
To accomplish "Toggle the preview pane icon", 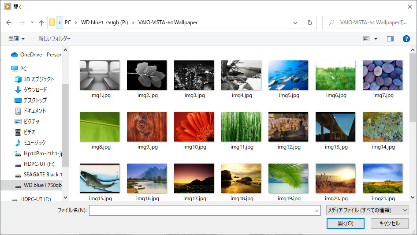I will (390, 39).
